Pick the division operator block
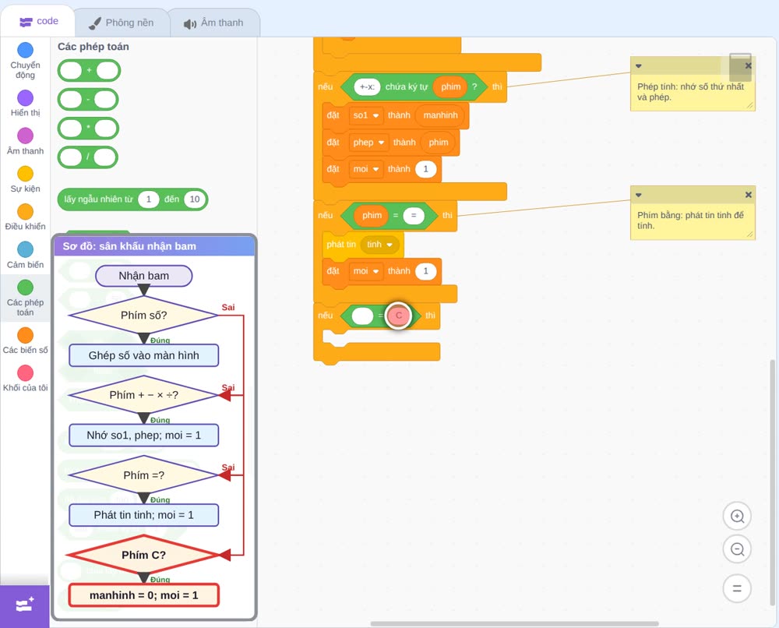This screenshot has width=779, height=628. click(88, 157)
